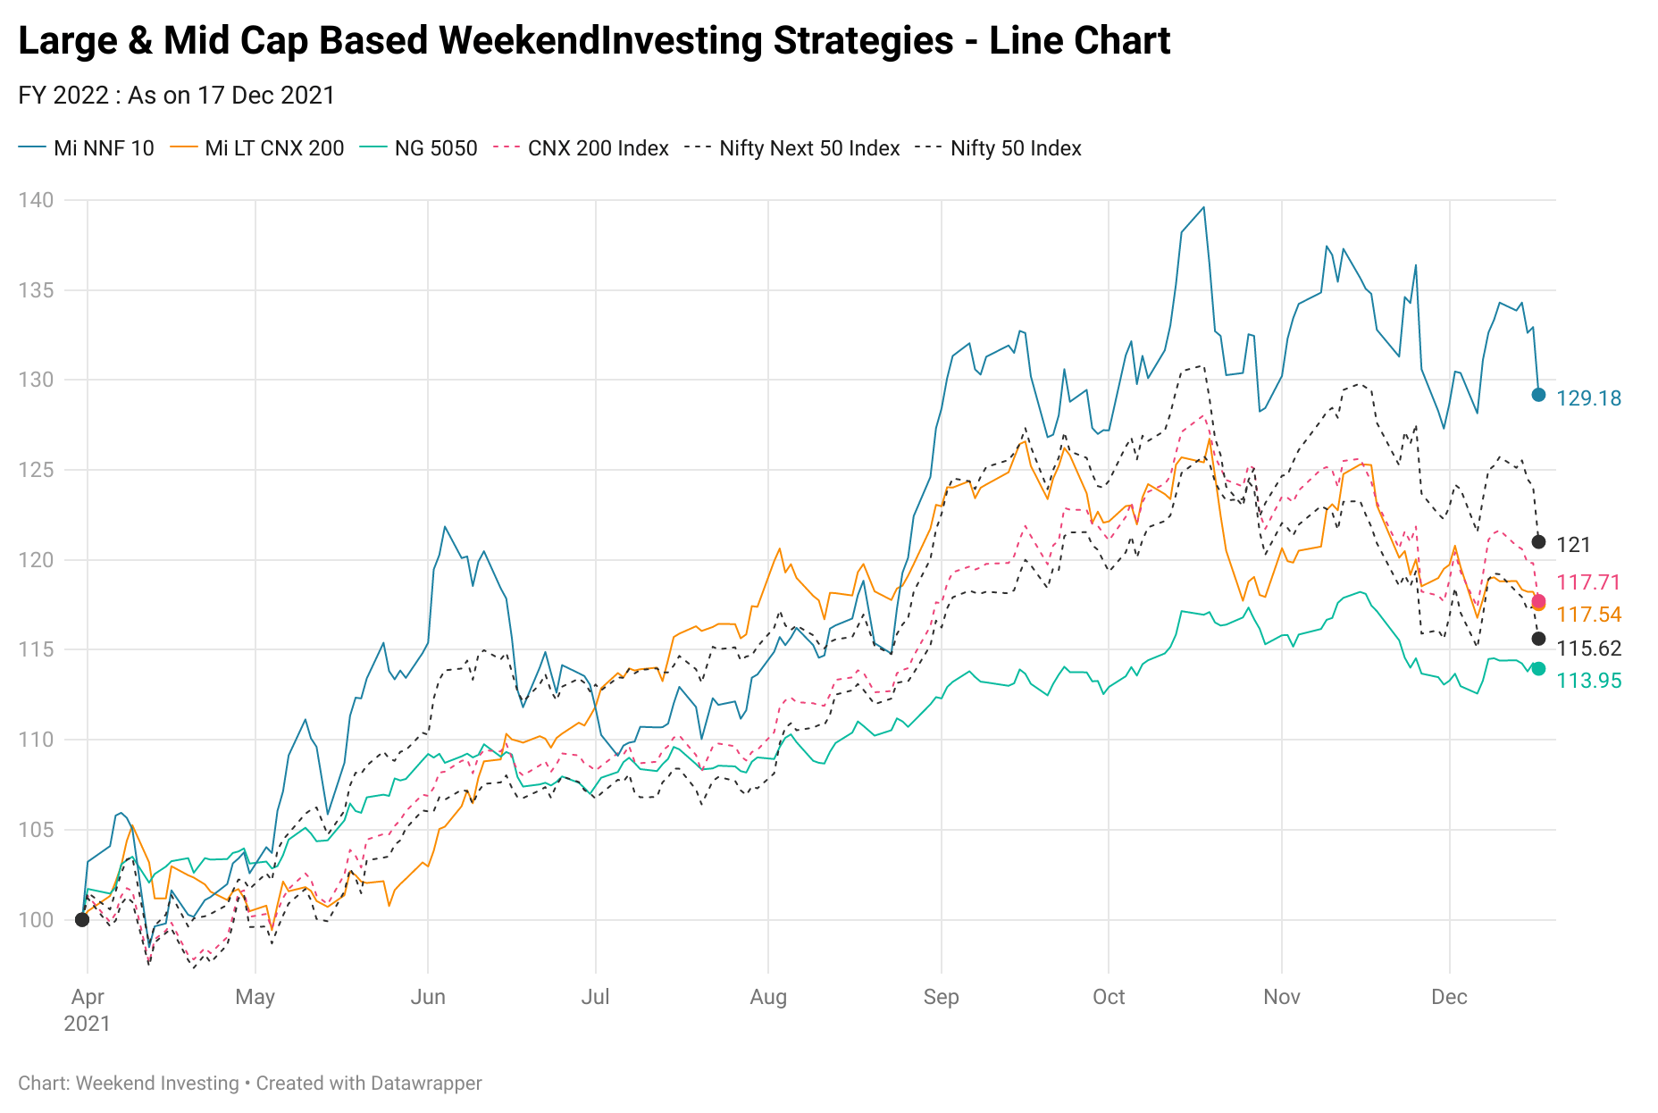Click the Sep label on the x-axis

(x=941, y=997)
